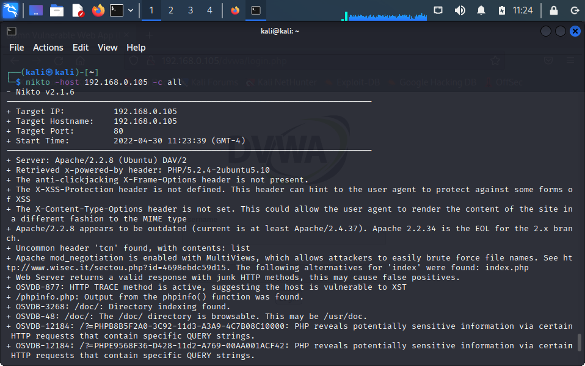Open the notifications bell
Image resolution: width=585 pixels, height=366 pixels.
(x=481, y=10)
